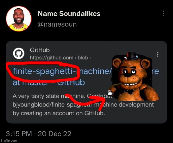The width and height of the screenshot is (173, 143).
Task: Click the https://github.com URL text
Action: 52,57
